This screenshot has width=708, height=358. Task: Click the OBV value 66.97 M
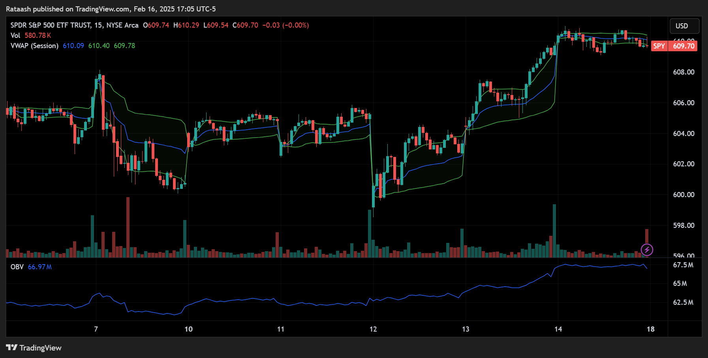pyautogui.click(x=40, y=267)
